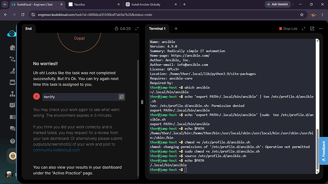This screenshot has width=328, height=184.
Task: Open a new browser tab
Action: click(184, 4)
